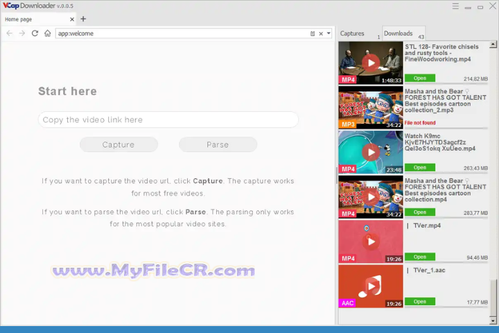Click the 17,77 MB file size

[477, 302]
